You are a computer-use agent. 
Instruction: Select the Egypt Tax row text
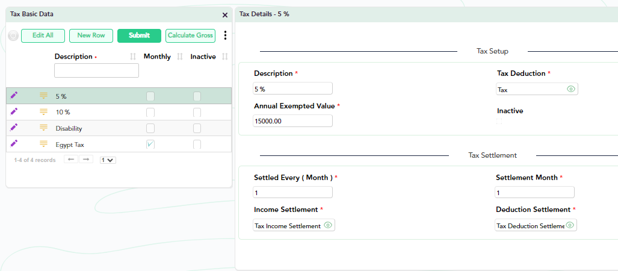[70, 145]
